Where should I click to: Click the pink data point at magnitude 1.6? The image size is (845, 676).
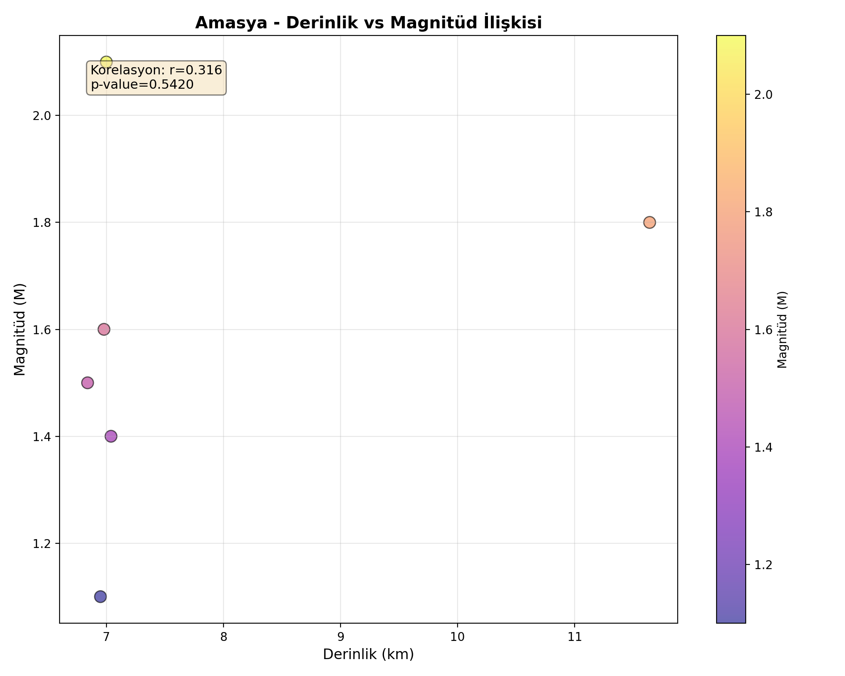point(104,329)
